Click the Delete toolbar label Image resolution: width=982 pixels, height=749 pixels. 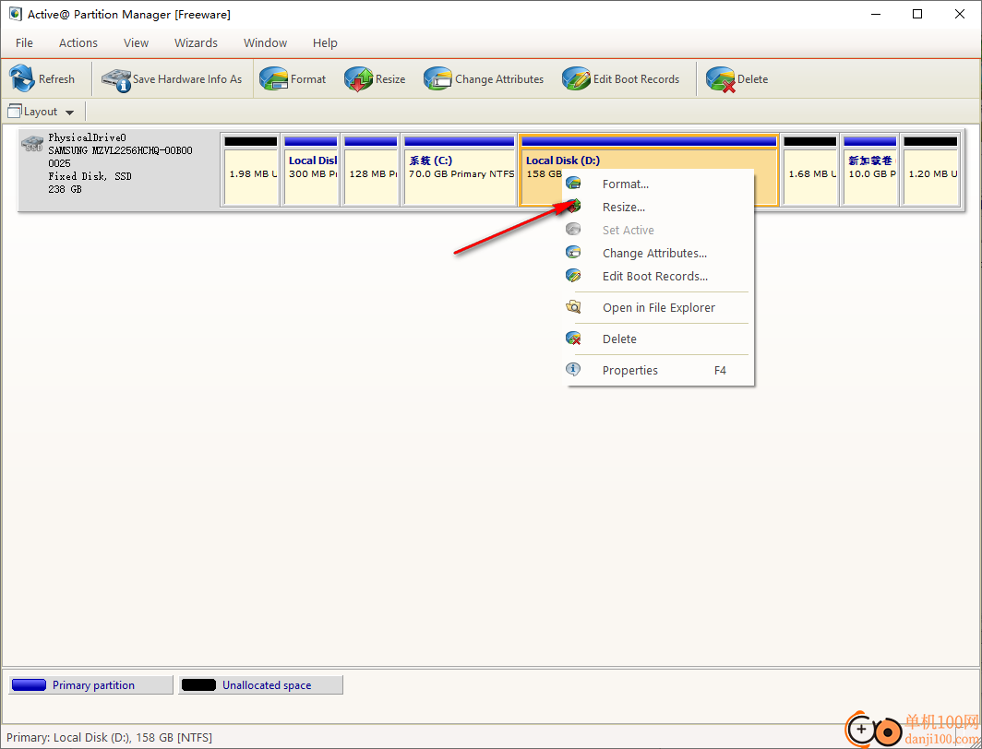click(x=753, y=79)
